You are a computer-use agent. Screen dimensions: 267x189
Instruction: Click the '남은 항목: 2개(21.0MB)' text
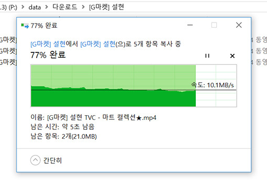tap(64, 136)
